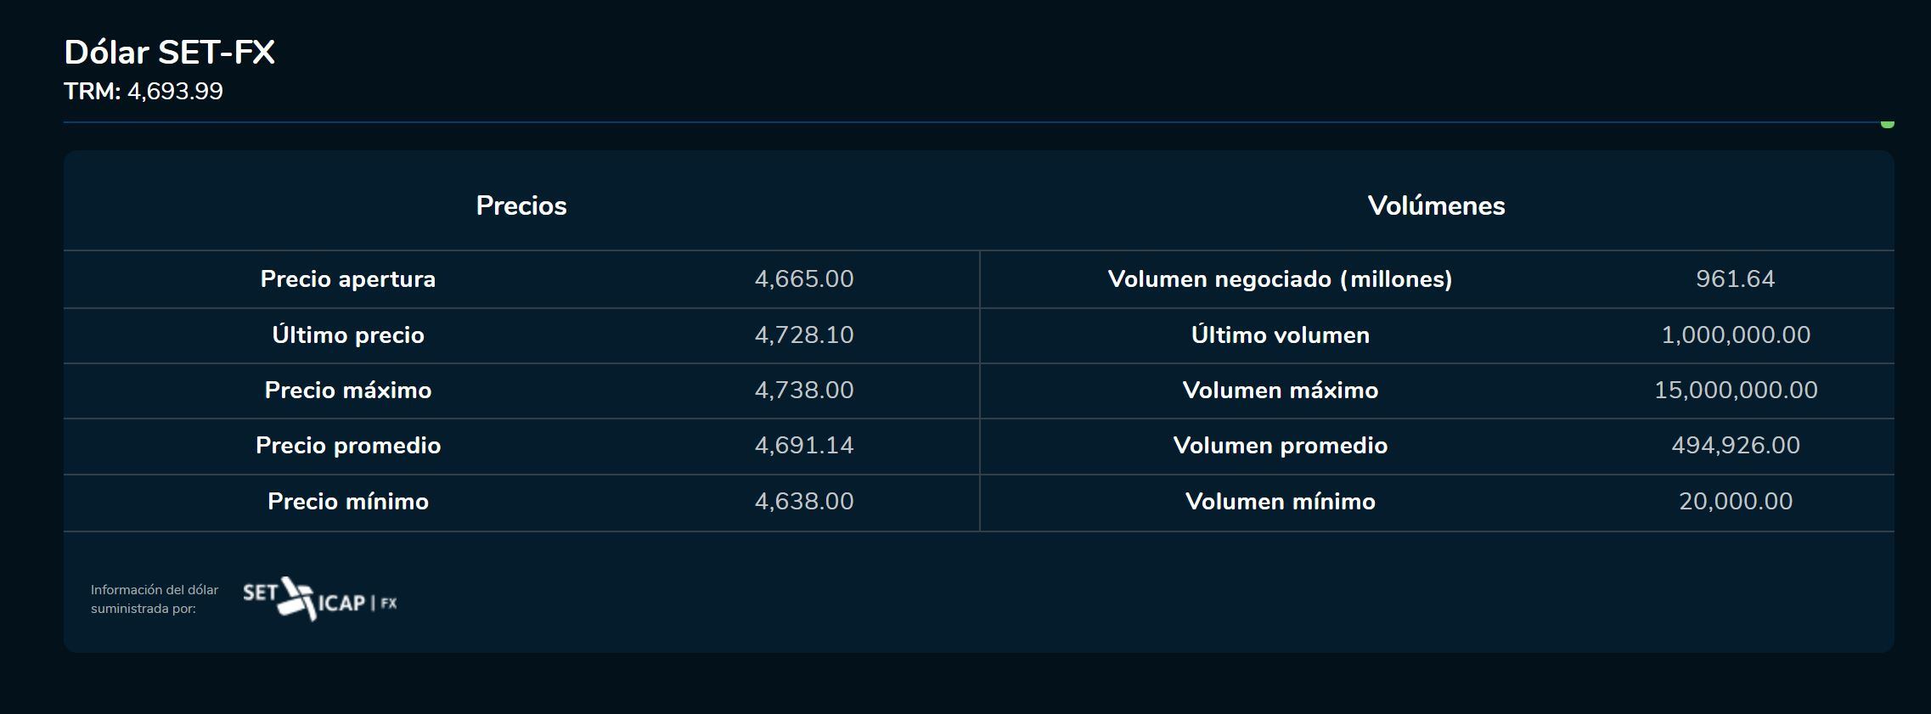Click the SET ICAP FX logo

pos(319,599)
